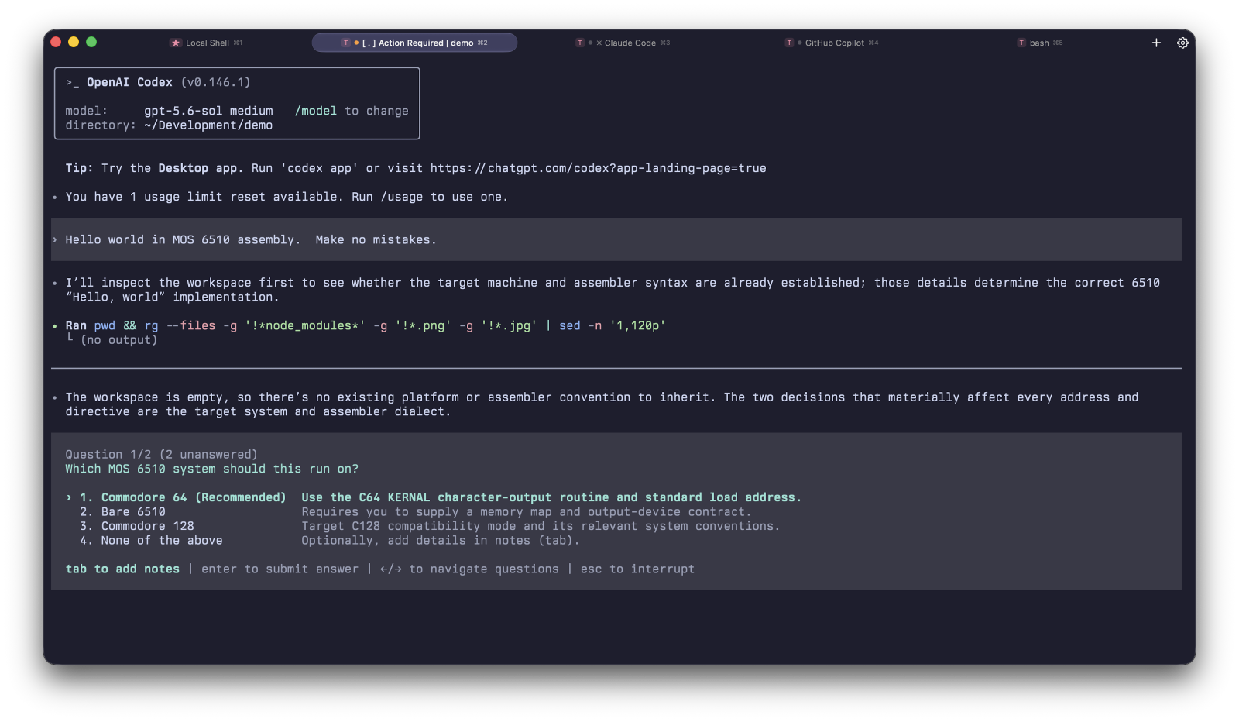Switch to the Local Shell tab

point(207,43)
